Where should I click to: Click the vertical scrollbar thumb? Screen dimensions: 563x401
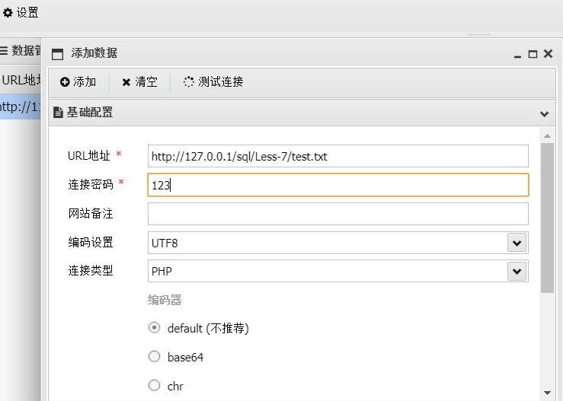point(547,218)
